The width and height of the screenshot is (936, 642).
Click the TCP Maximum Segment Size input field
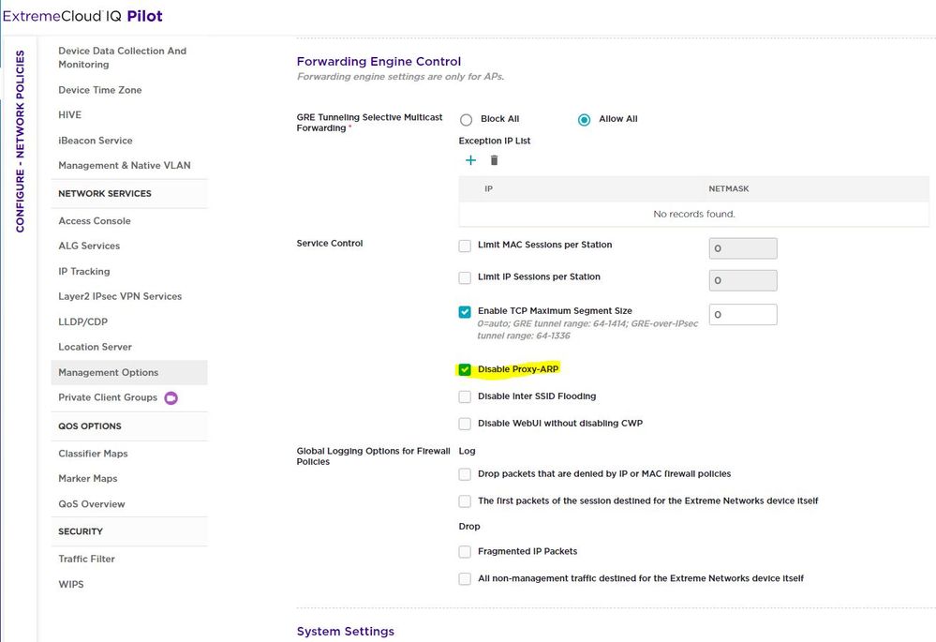pyautogui.click(x=742, y=315)
